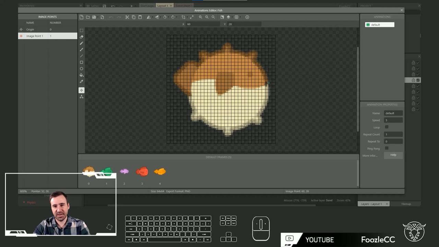Viewport: 439px width, 247px height.
Task: Select the Image Point 1 row
Action: tap(48, 36)
